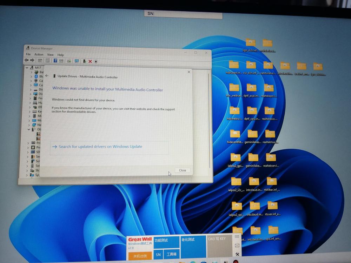351x263 pixels.
Task: Click the Device Manager vertical scrollbar
Action: tap(209, 121)
